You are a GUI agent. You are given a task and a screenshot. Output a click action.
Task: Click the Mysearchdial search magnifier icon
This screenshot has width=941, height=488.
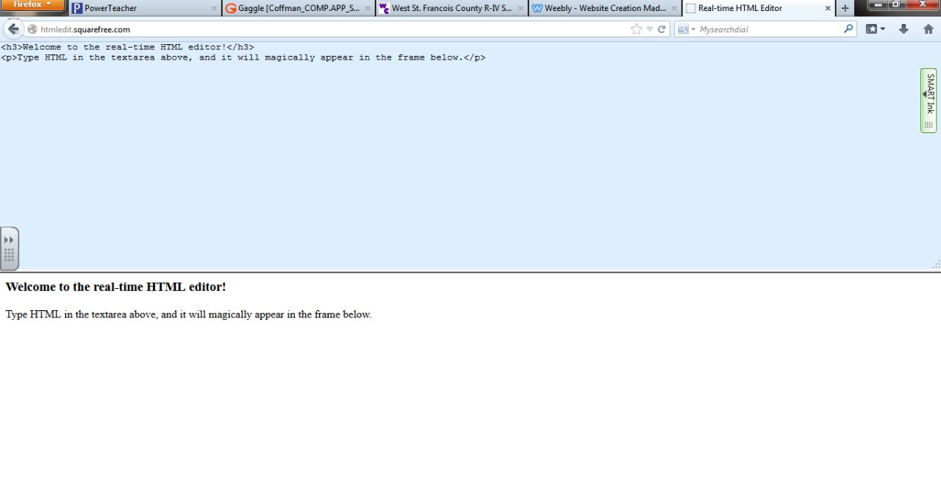tap(848, 29)
